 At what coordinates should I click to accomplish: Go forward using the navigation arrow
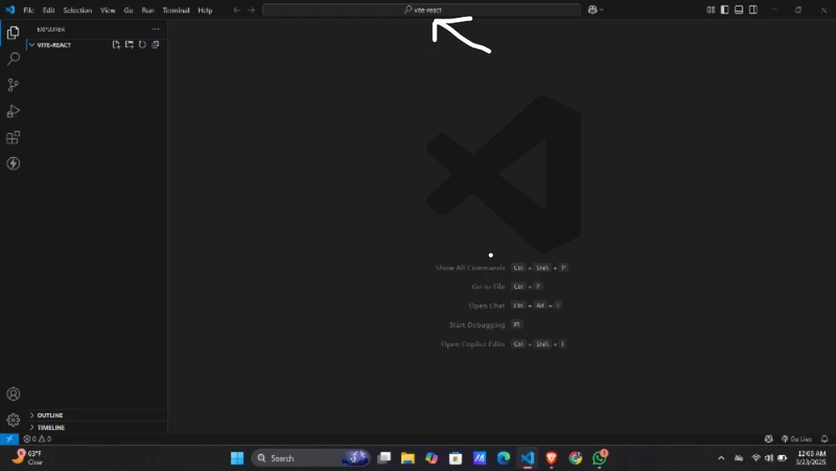(x=251, y=10)
